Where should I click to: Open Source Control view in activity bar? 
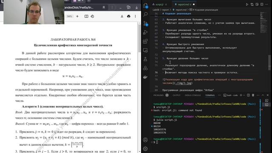pos(145,23)
